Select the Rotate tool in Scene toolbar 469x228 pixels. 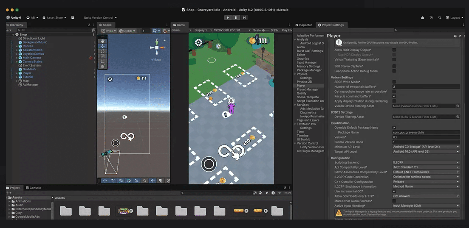click(103, 51)
